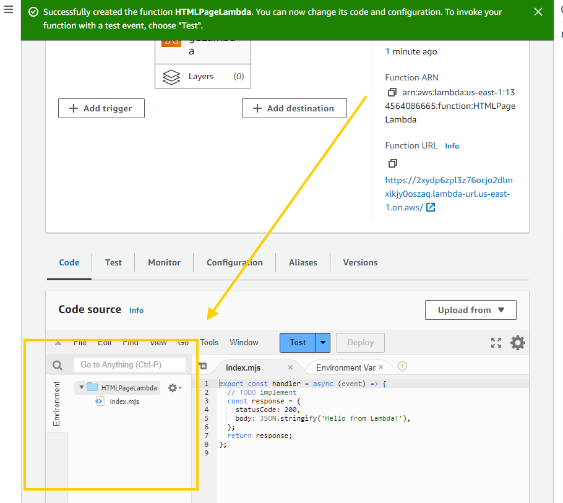Open the Window menu in editor

(244, 342)
